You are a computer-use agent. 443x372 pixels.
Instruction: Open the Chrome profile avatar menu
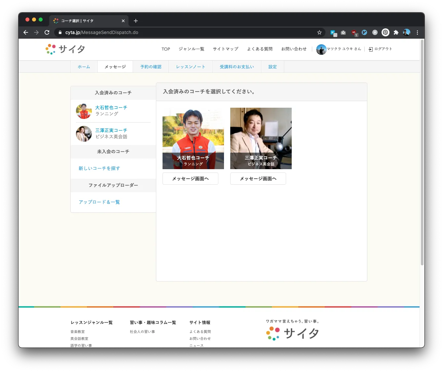click(407, 32)
